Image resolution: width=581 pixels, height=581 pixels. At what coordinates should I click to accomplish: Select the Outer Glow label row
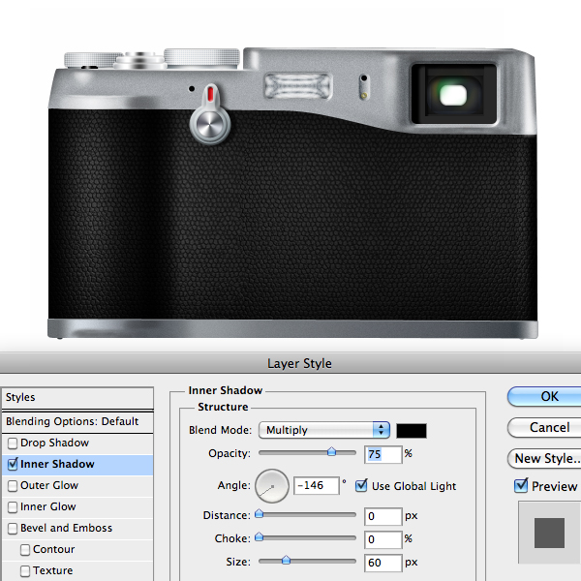[49, 486]
